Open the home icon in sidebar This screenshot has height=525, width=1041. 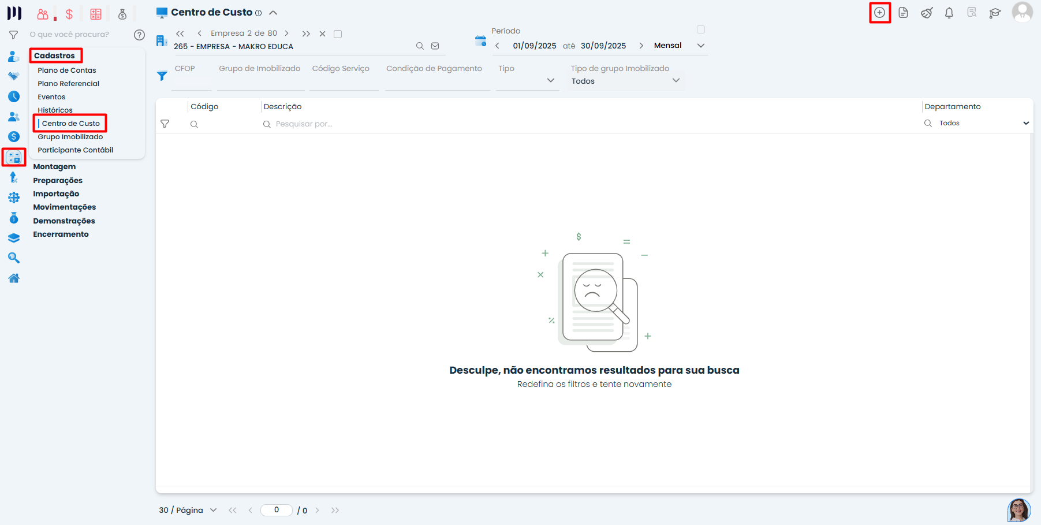[x=14, y=278]
